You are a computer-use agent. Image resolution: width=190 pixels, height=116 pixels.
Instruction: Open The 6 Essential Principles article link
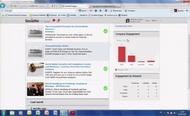pos(66,29)
